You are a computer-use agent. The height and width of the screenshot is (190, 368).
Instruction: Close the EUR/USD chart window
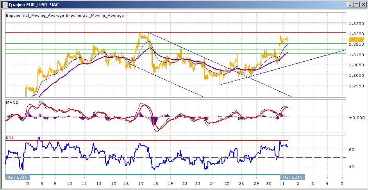[x=363, y=4]
